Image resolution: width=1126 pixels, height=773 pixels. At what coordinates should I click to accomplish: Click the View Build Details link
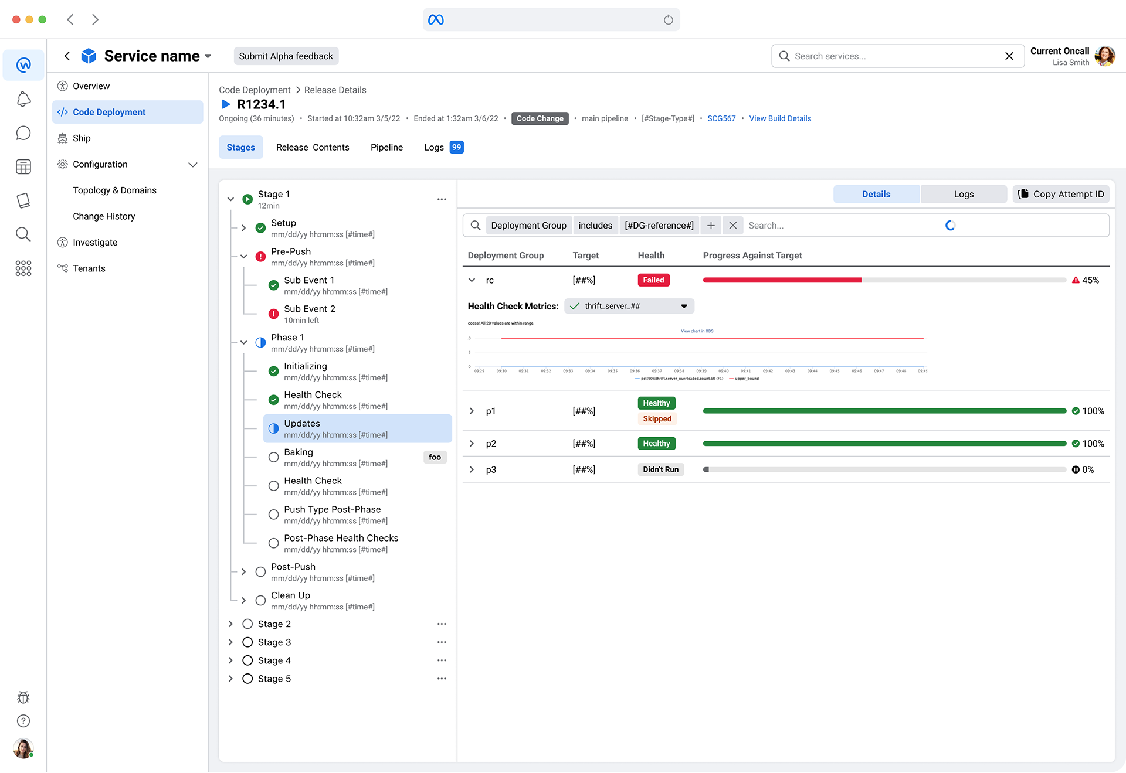point(780,118)
